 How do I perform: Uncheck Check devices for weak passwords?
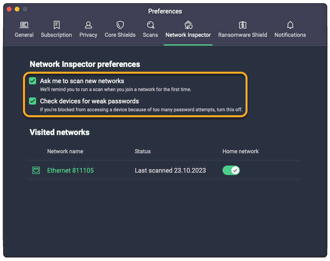[33, 101]
